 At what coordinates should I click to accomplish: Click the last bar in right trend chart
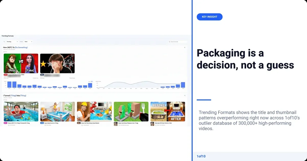(183, 85)
